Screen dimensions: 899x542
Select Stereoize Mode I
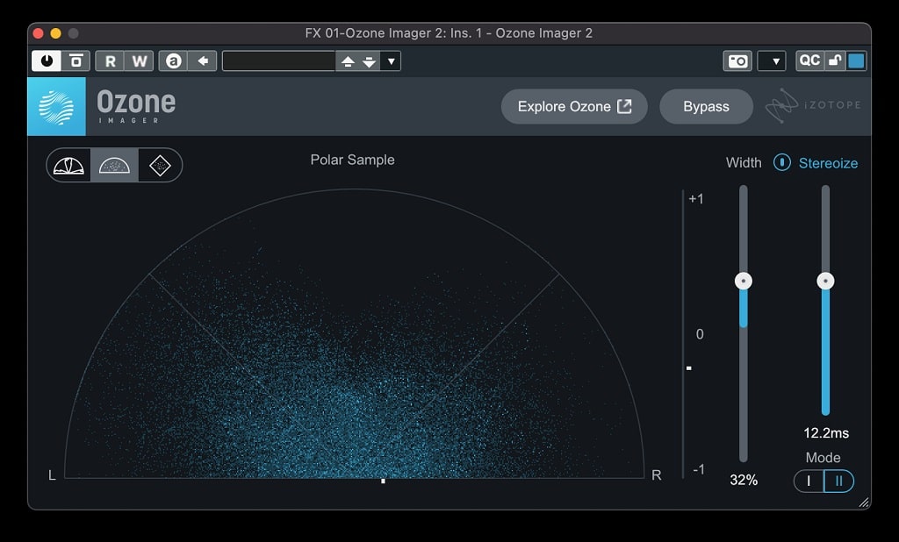tap(809, 481)
